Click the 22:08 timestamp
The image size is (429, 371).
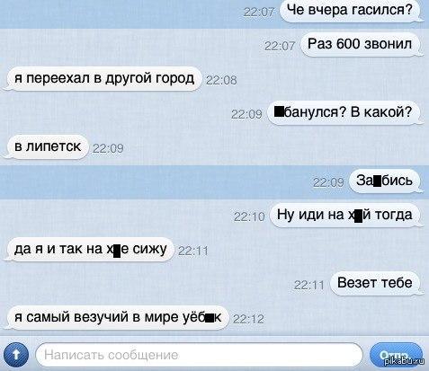(x=221, y=80)
